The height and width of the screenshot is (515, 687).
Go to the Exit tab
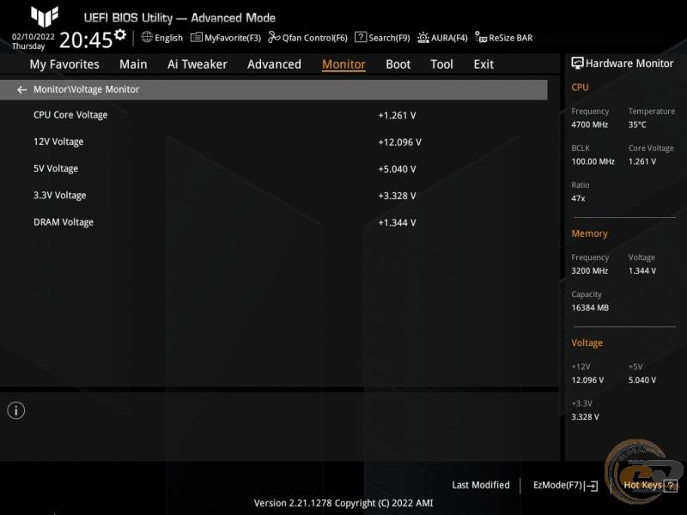[x=483, y=64]
